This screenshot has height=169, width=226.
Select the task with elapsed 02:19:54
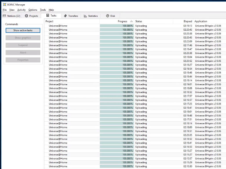135,69
